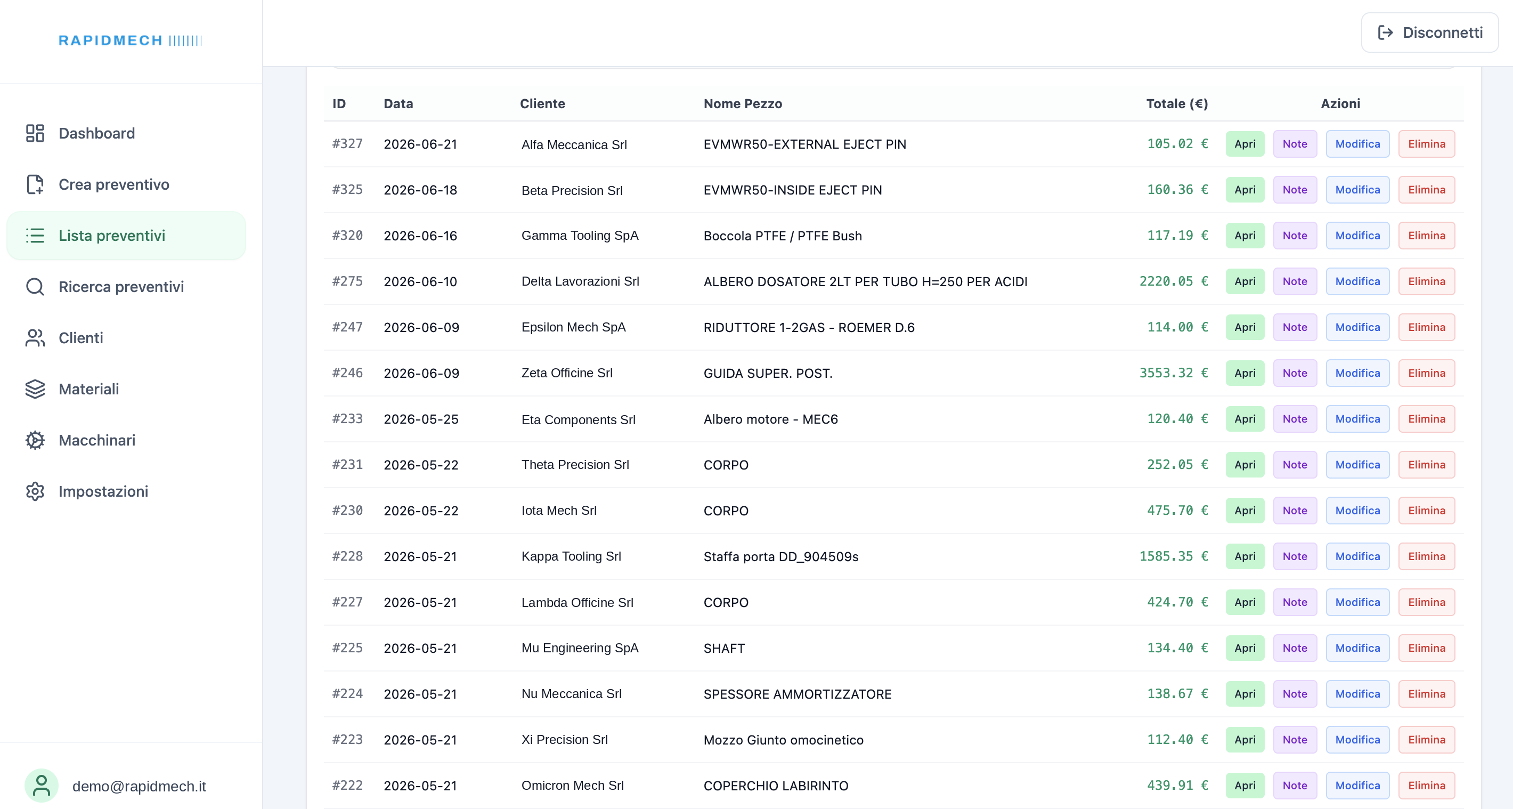Click total 3553.32 € value
Viewport: 1513px width, 809px height.
pyautogui.click(x=1174, y=373)
